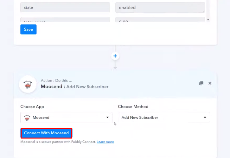Click the caret arrow of Choose App field
The width and height of the screenshot is (230, 158).
(107, 117)
